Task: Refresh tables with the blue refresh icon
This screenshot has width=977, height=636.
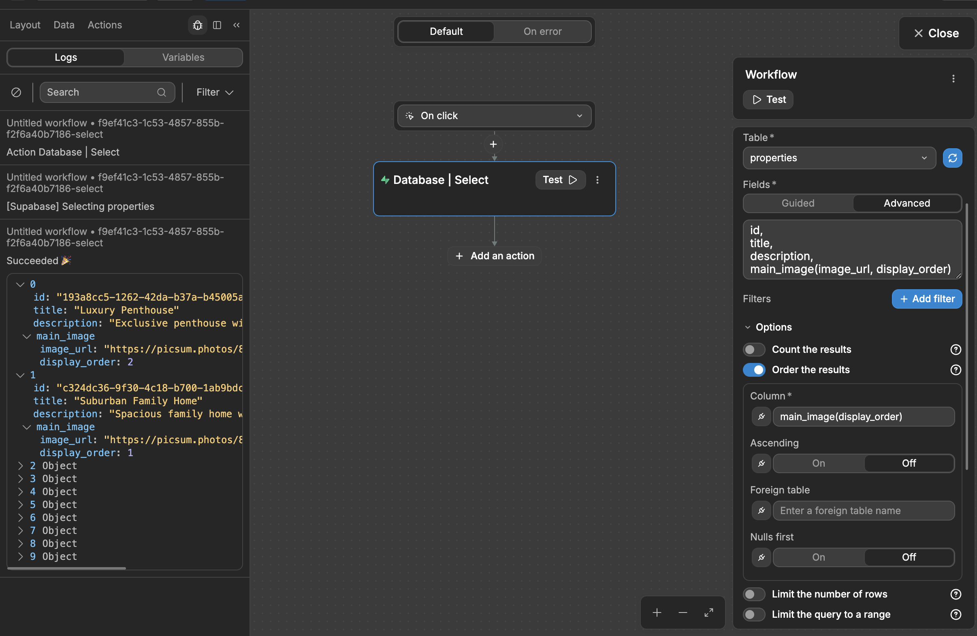Action: (x=952, y=158)
